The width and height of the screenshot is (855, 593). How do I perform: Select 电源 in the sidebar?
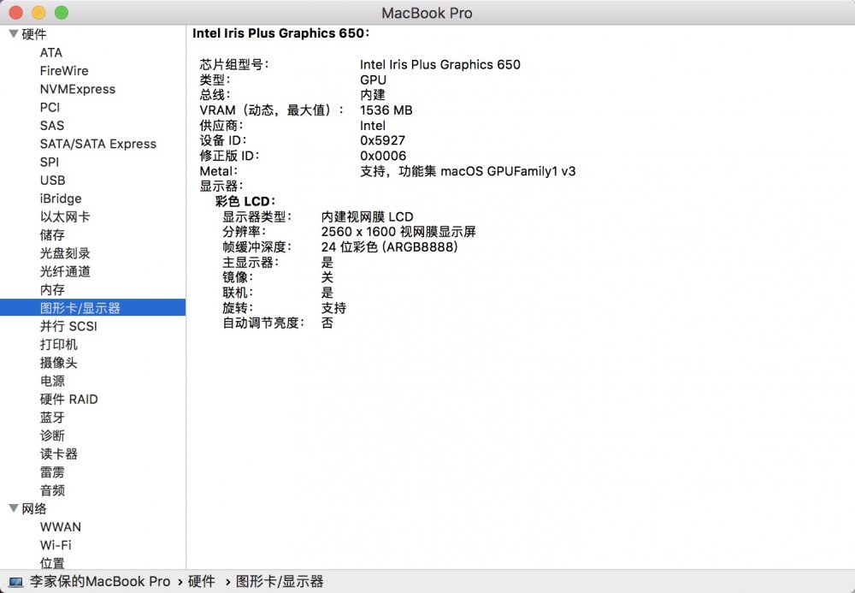click(52, 381)
